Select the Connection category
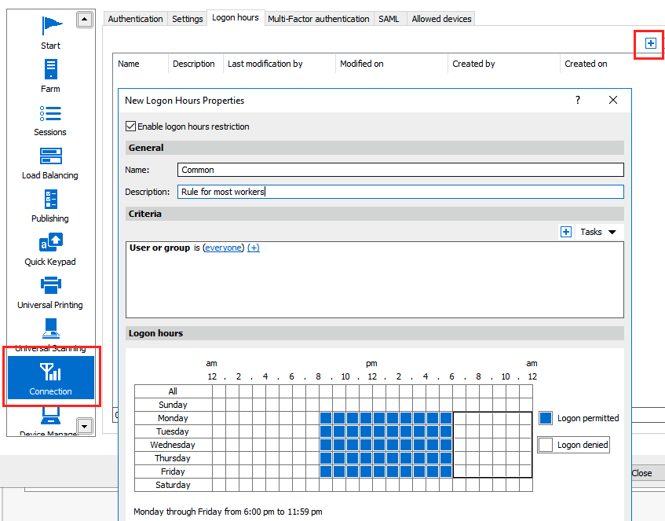The width and height of the screenshot is (665, 521). [x=50, y=377]
